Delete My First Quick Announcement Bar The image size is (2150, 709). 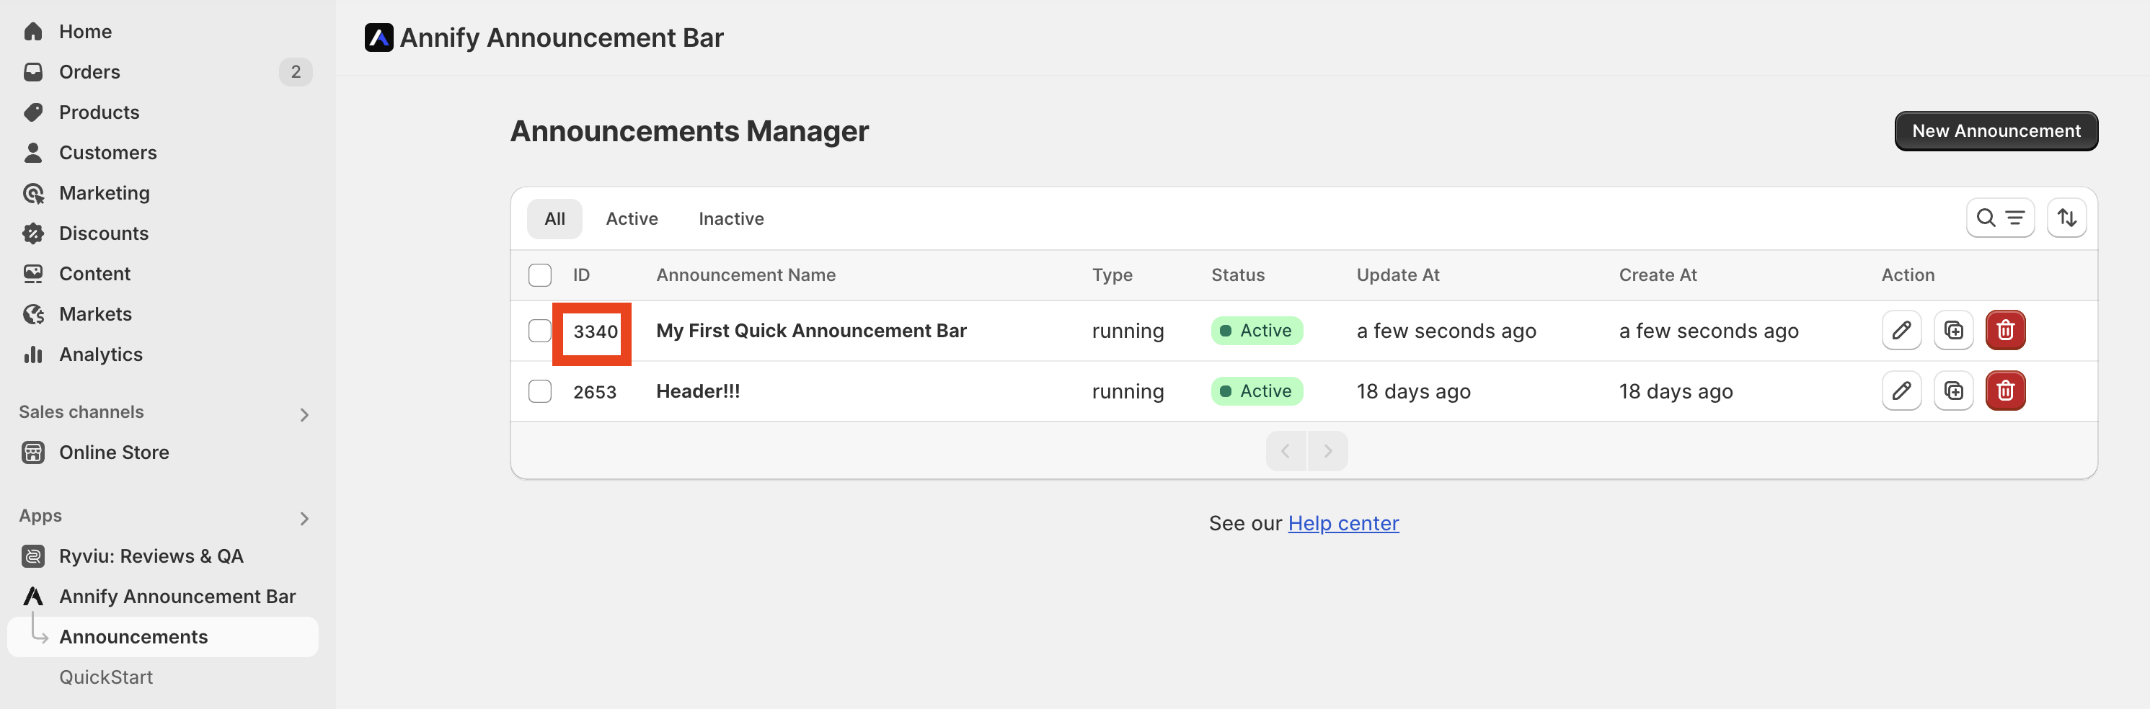(x=2005, y=330)
